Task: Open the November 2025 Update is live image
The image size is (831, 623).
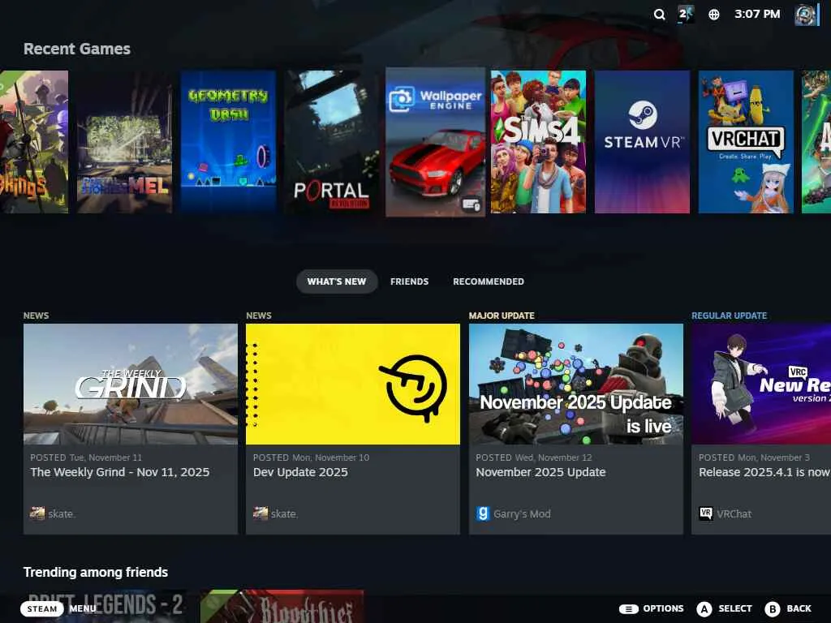Action: pos(576,384)
